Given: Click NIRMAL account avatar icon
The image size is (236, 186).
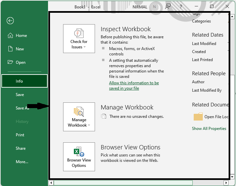Looking at the screenshot, I should coord(154,7).
